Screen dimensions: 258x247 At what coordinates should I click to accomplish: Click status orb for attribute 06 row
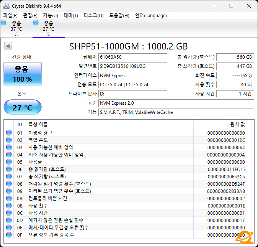tap(9, 169)
